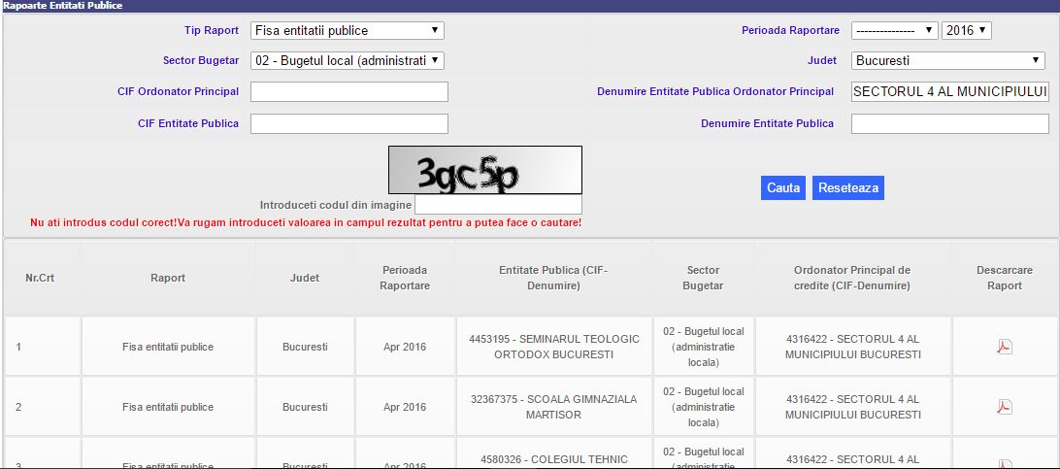This screenshot has width=1060, height=469.
Task: Click the captcha code input field
Action: click(498, 205)
